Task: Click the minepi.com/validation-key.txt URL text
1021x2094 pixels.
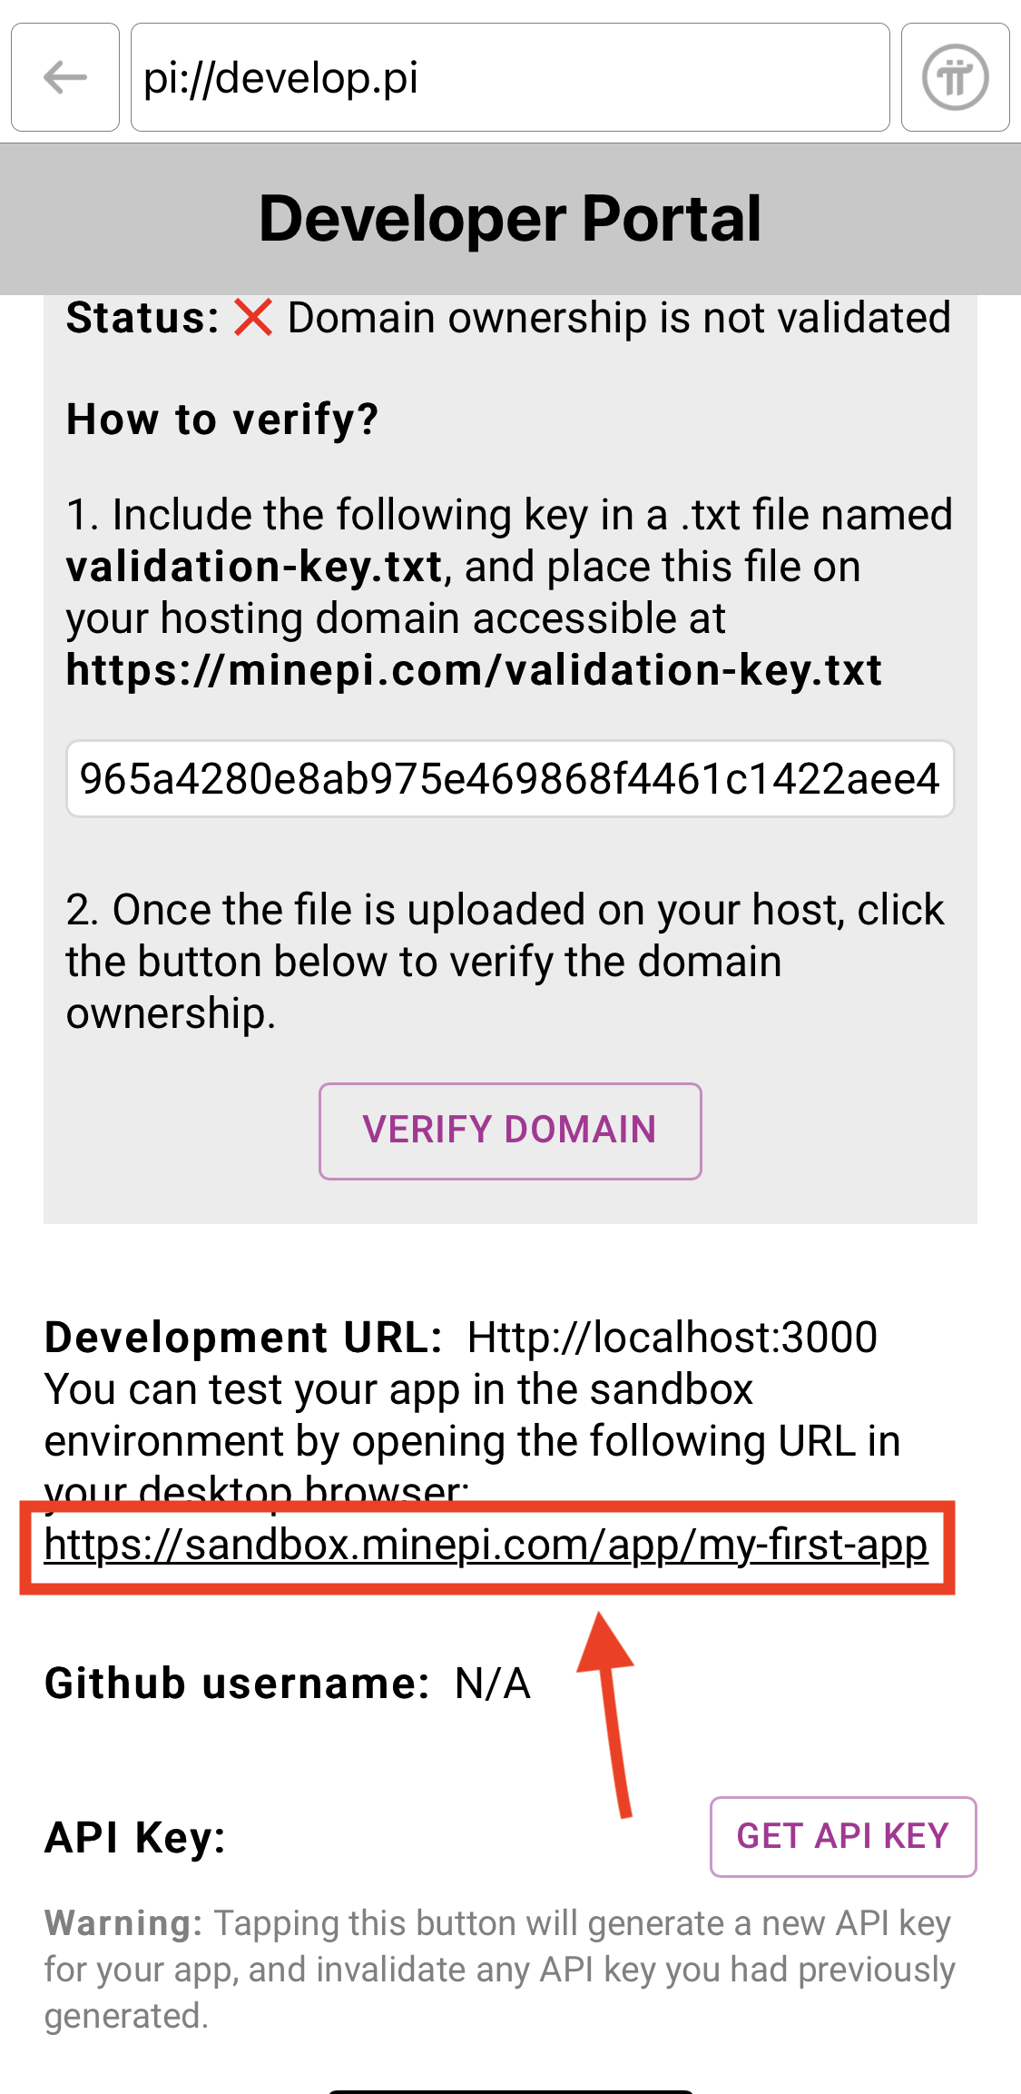Action: click(x=474, y=670)
